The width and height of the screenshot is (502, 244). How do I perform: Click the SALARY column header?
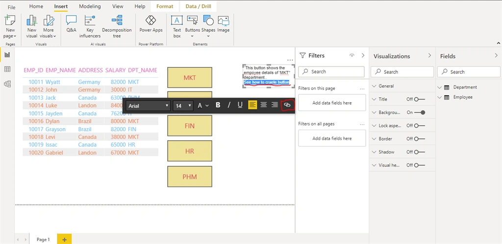(x=115, y=70)
